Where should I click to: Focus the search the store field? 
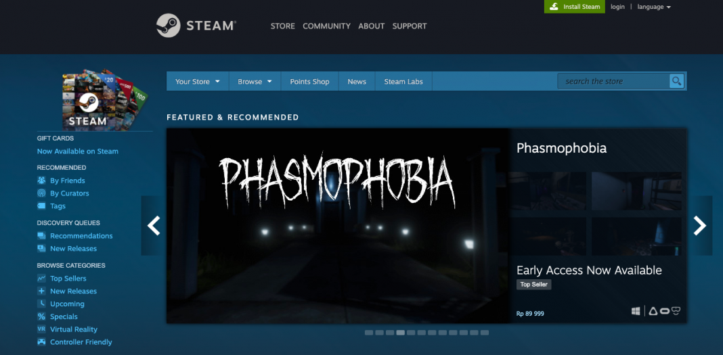coord(613,82)
